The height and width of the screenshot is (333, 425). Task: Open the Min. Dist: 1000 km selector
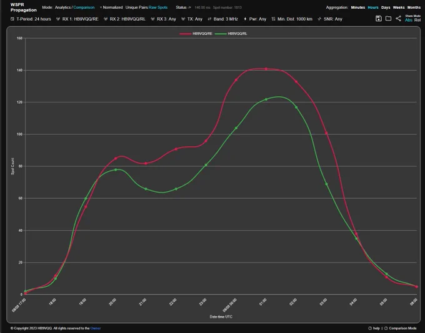pyautogui.click(x=294, y=19)
